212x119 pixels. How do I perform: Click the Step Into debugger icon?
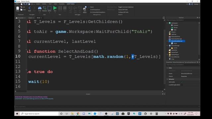click(x=71, y=8)
